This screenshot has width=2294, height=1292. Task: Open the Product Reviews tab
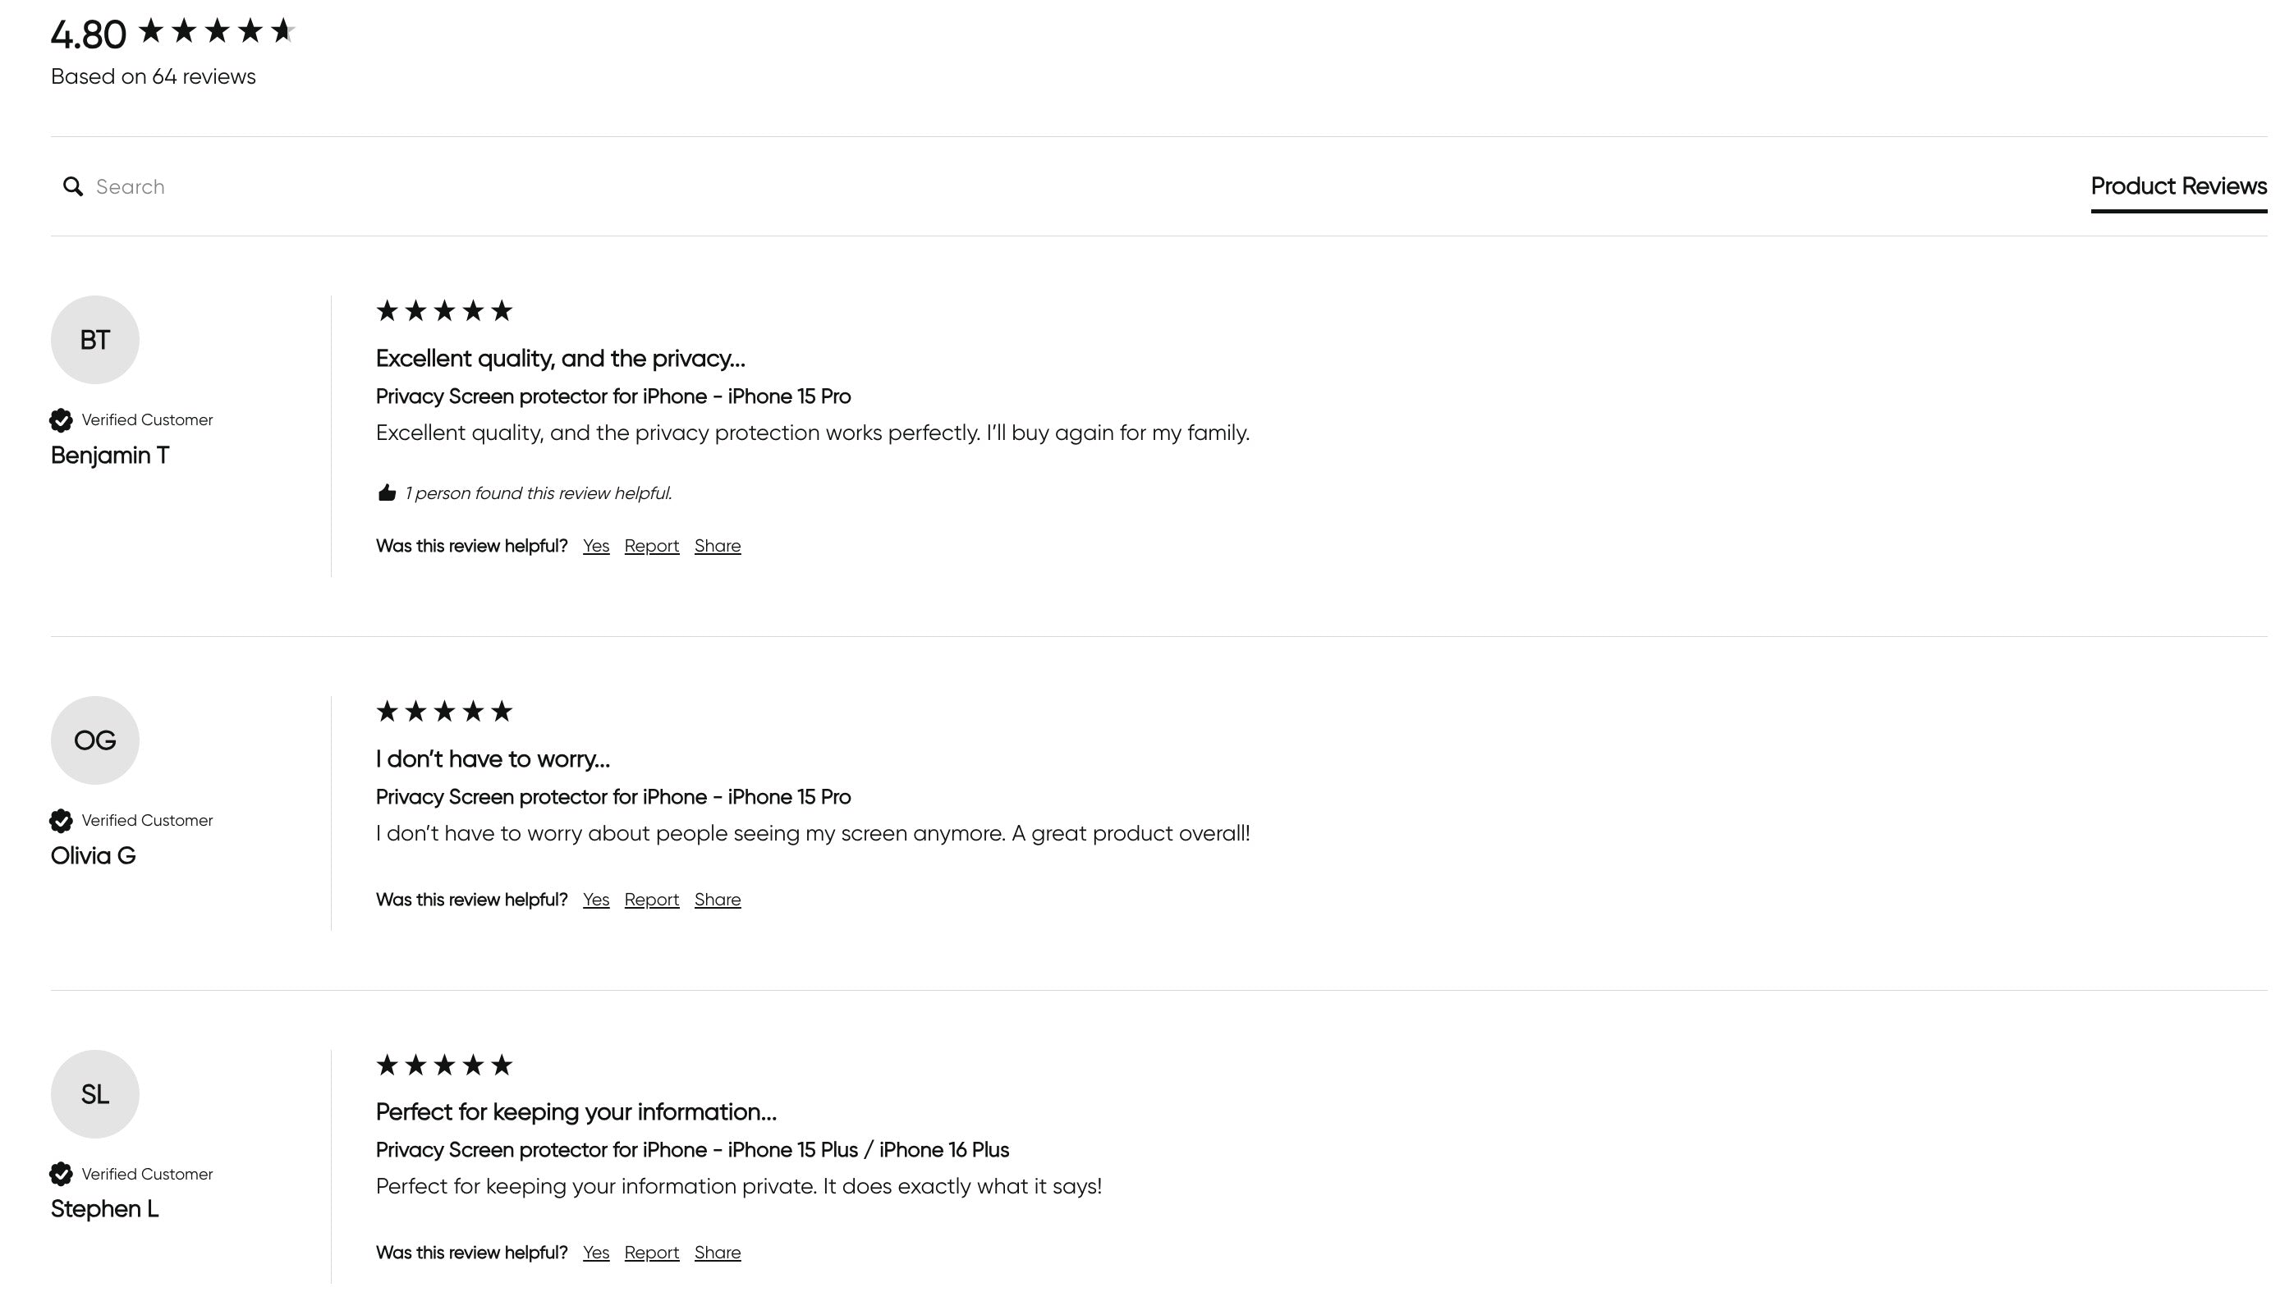pos(2178,186)
